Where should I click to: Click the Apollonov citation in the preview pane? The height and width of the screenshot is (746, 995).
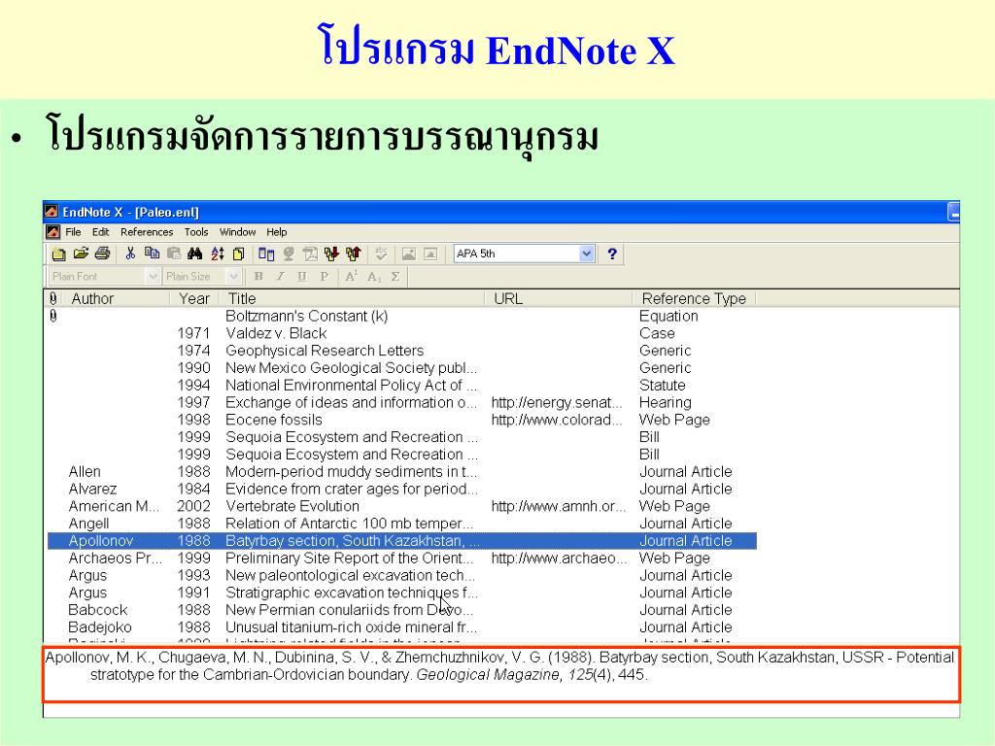tap(499, 665)
